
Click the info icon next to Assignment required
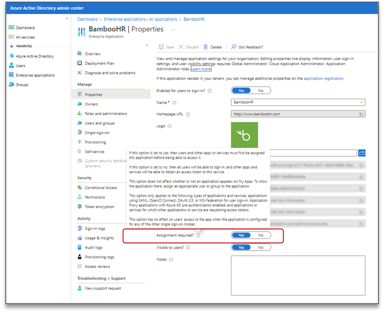[x=198, y=235]
